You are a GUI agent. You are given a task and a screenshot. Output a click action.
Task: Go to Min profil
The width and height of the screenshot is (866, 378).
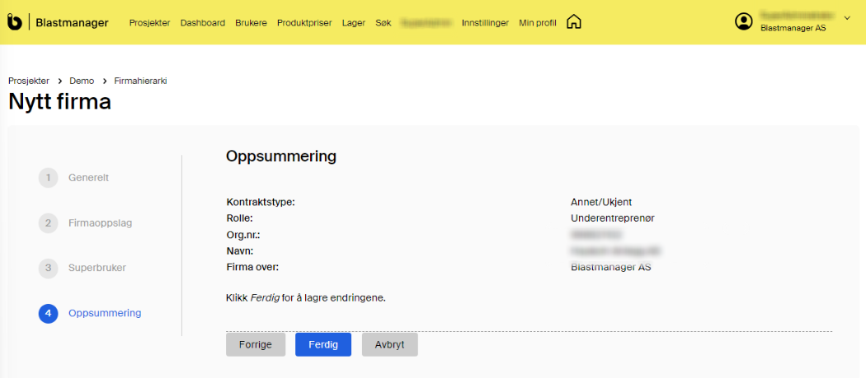[x=538, y=23]
